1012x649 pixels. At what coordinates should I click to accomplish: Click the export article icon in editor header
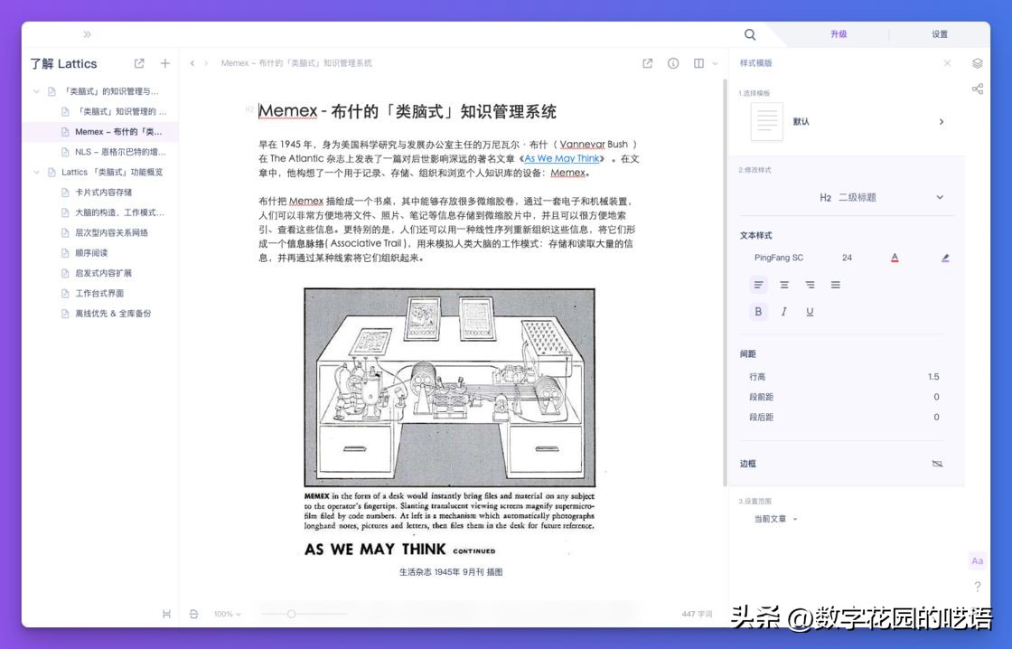click(x=647, y=63)
